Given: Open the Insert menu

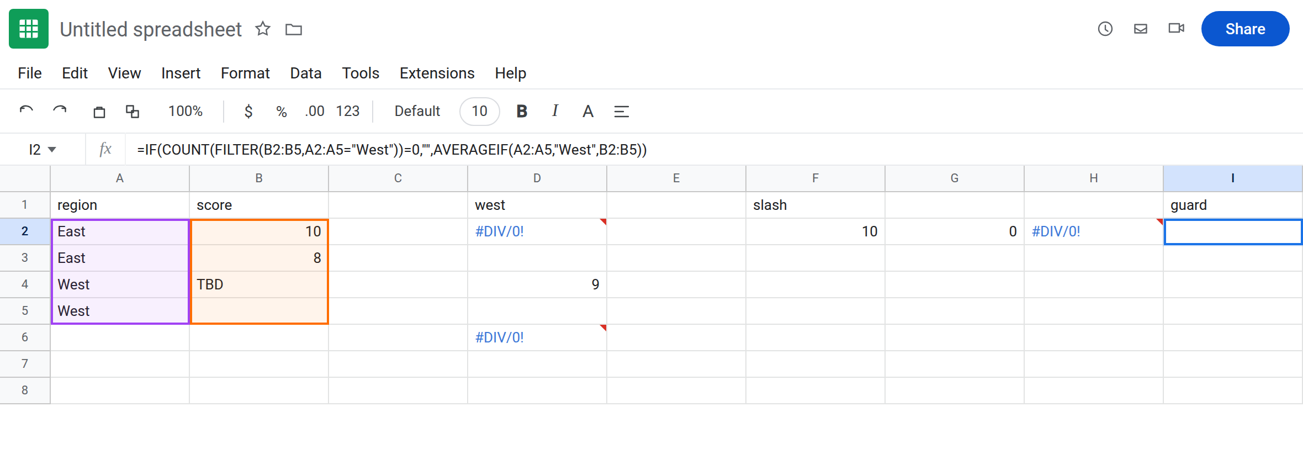Looking at the screenshot, I should (181, 73).
